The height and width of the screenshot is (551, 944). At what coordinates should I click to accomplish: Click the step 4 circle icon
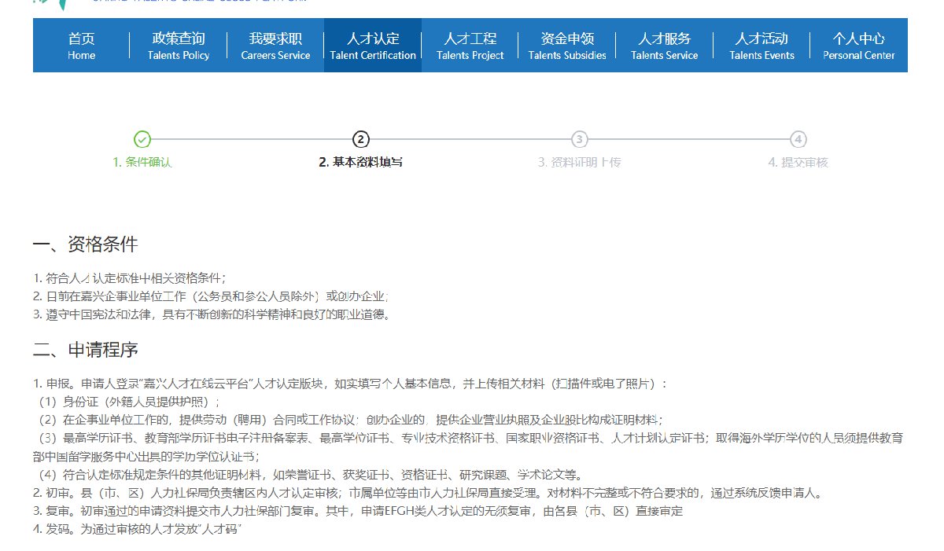pos(798,140)
